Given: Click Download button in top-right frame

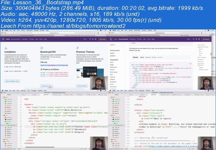Looking at the screenshot, I should click(206, 39).
